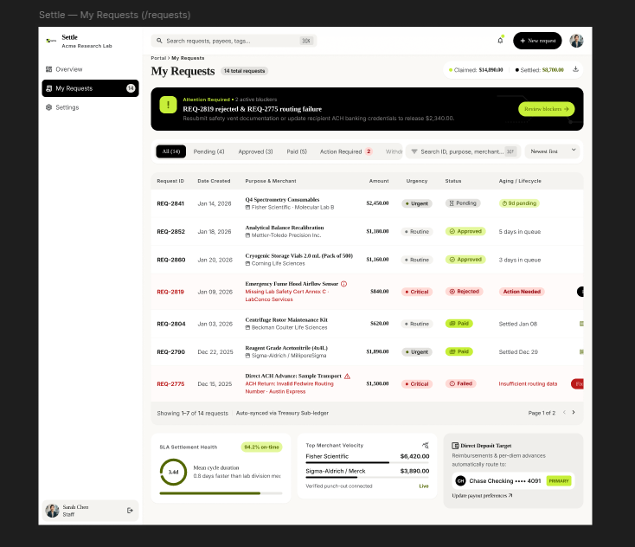Screen dimensions: 635x547
Task: Click the Chase bank logo icon
Action: pyautogui.click(x=460, y=481)
